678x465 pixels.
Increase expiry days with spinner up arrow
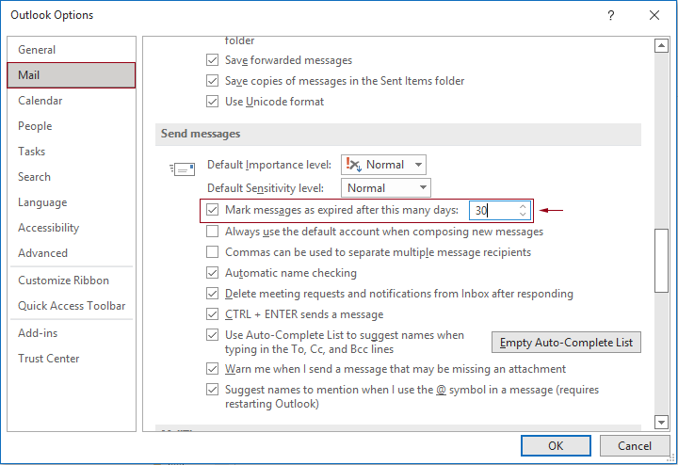[524, 206]
